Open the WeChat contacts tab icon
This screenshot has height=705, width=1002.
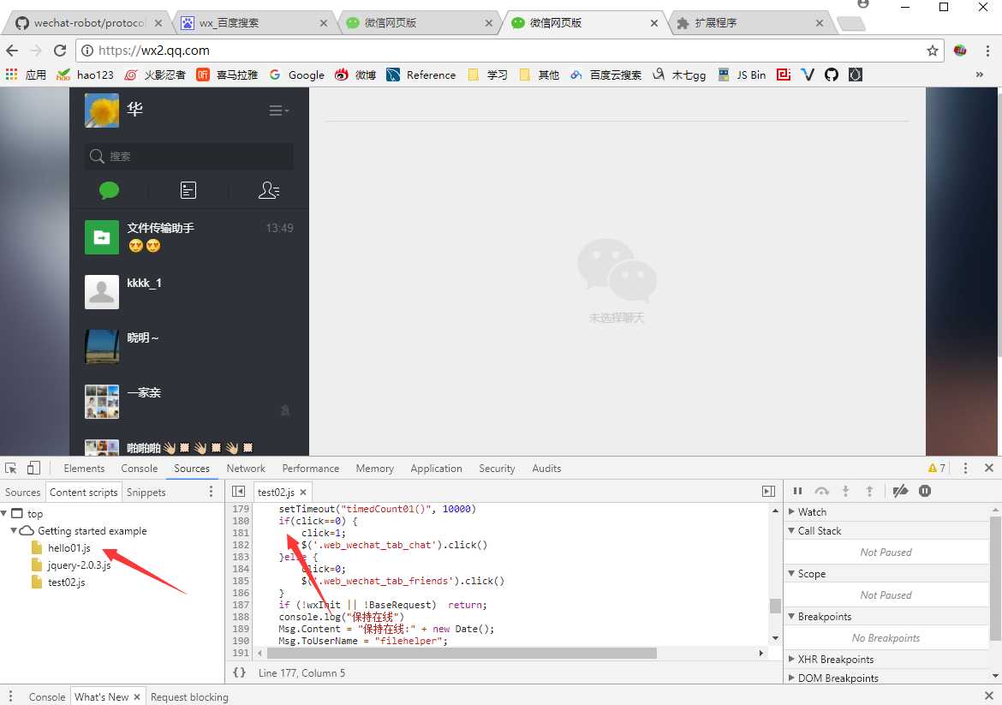268,190
